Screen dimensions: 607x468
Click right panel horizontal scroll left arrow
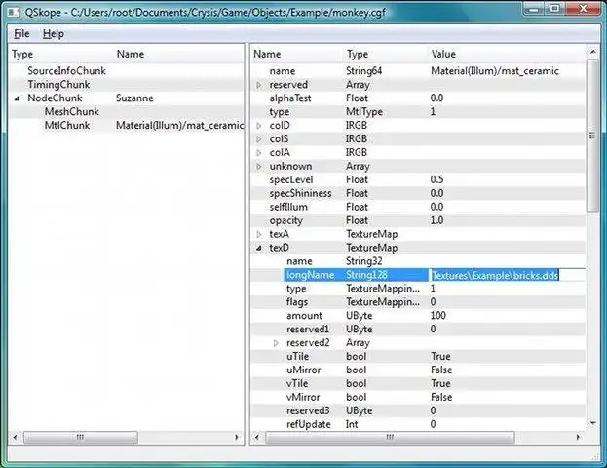[x=257, y=438]
